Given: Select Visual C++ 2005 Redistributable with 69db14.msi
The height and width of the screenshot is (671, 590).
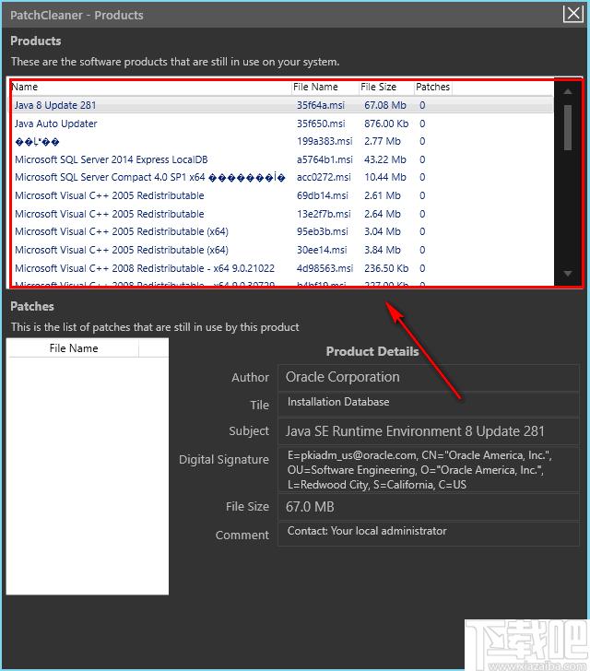Looking at the screenshot, I should tap(281, 195).
